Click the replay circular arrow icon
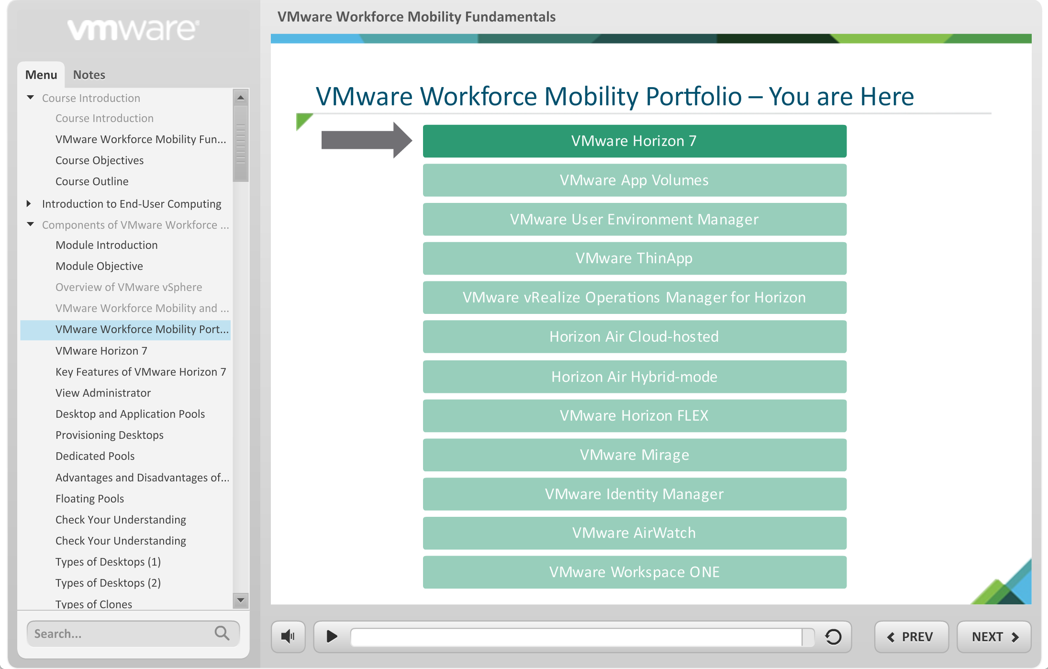Screen dimensions: 1048x669 833,636
